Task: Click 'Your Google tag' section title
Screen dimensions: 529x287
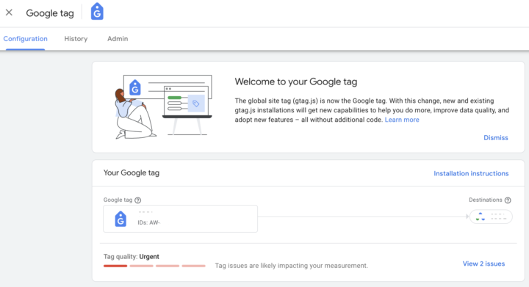Action: point(132,172)
